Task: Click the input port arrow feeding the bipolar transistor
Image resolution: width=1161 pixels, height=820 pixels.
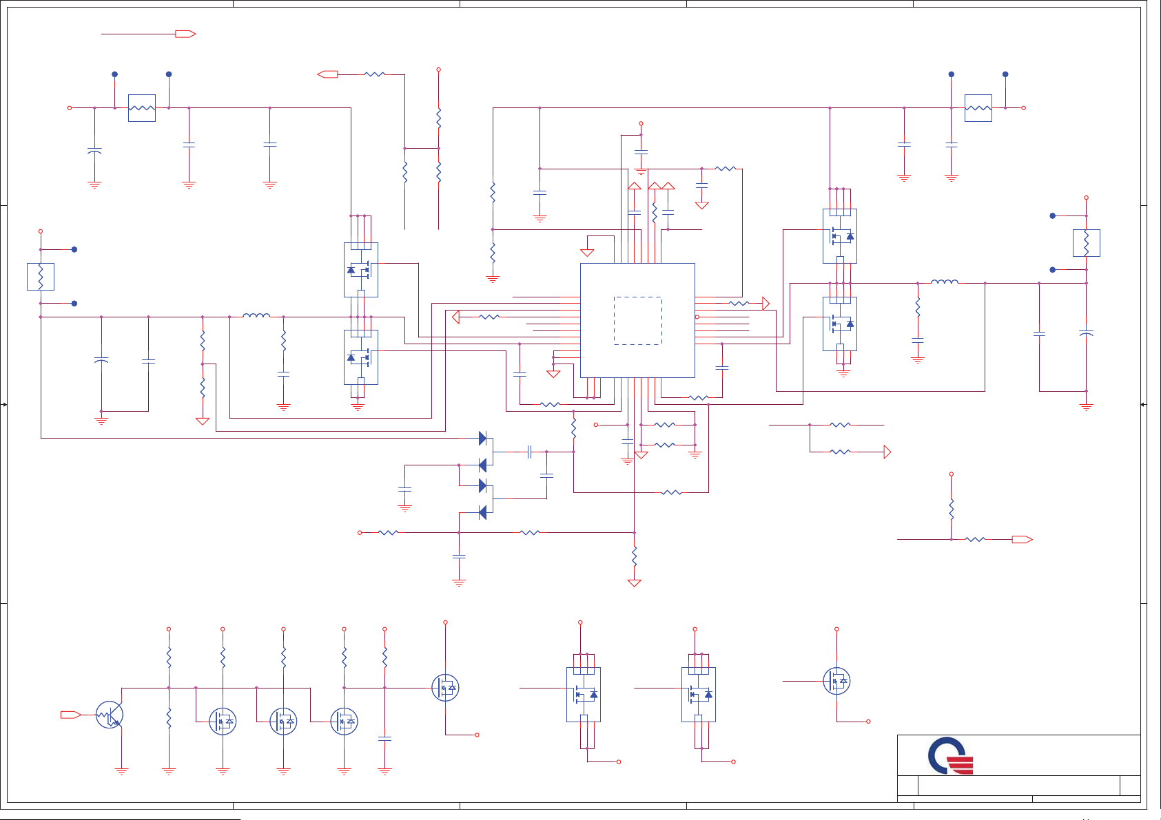Action: pyautogui.click(x=71, y=715)
